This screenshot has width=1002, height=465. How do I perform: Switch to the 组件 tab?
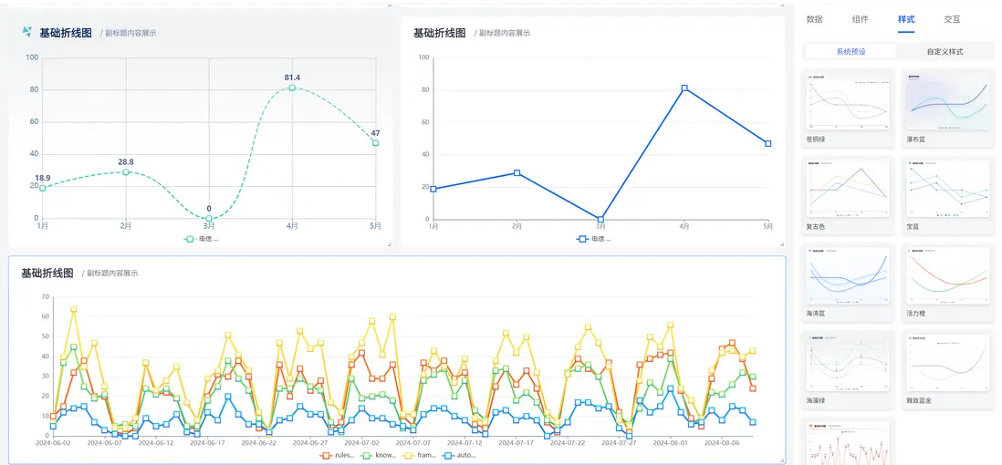click(861, 19)
